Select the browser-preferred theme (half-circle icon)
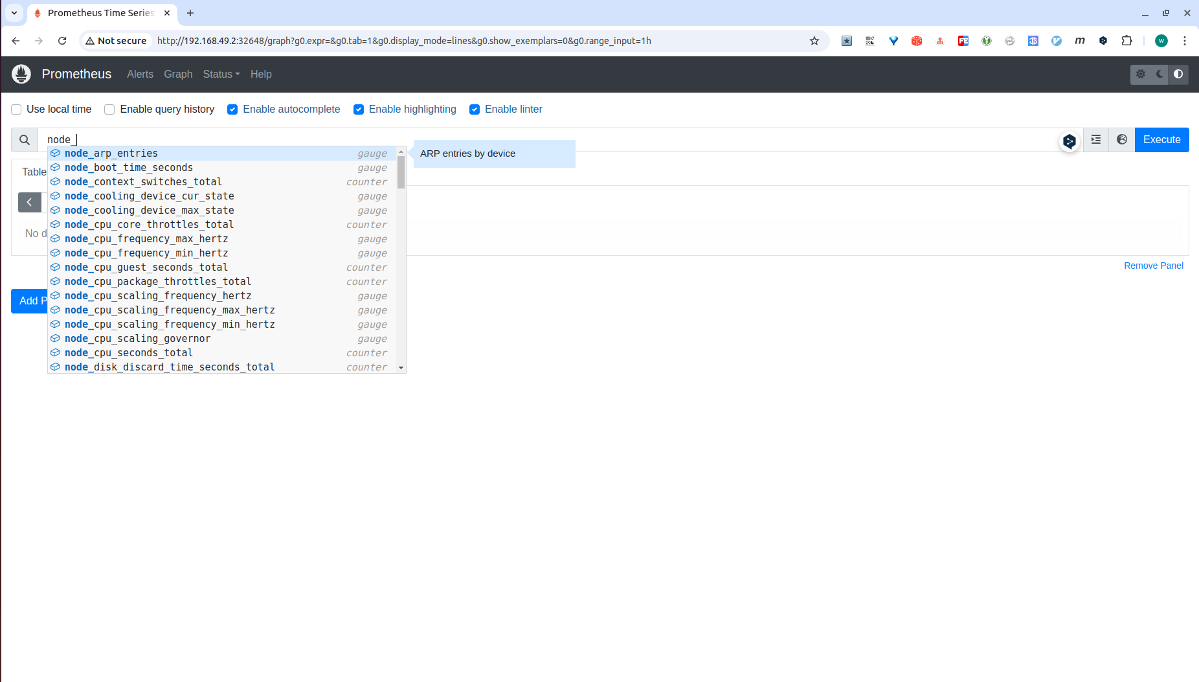This screenshot has height=682, width=1199. click(x=1178, y=74)
